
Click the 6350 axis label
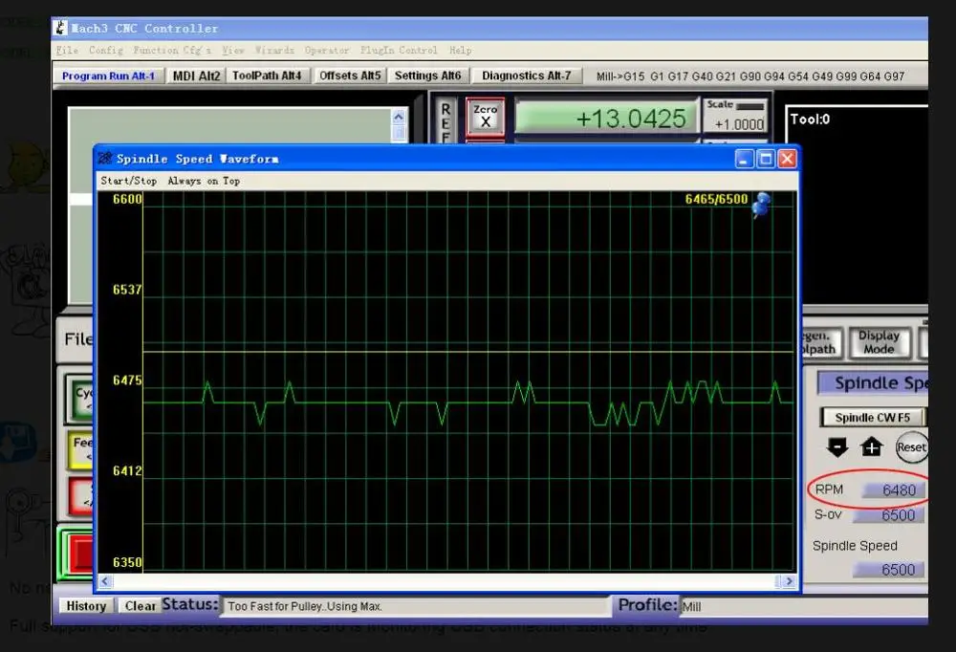(127, 562)
